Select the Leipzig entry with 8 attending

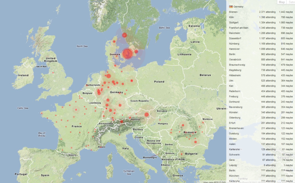(234, 165)
